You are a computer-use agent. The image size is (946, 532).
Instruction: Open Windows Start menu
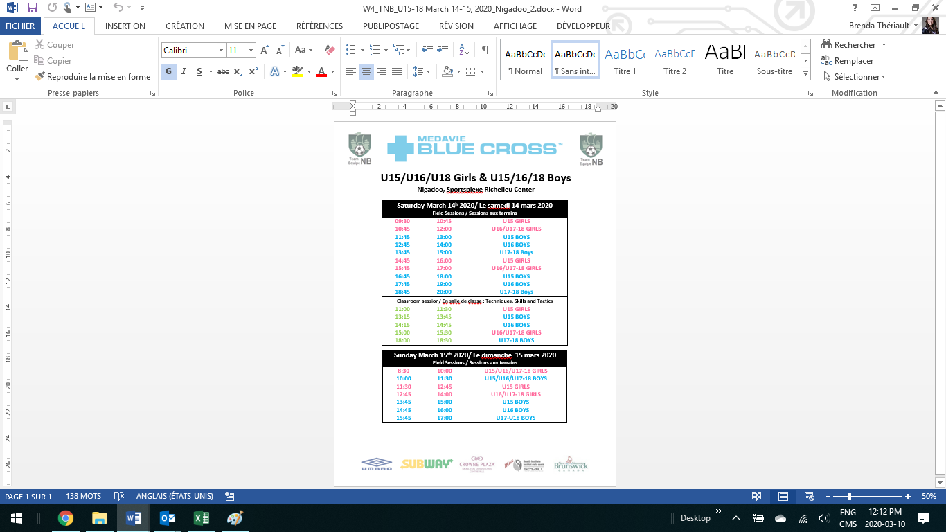coord(17,518)
